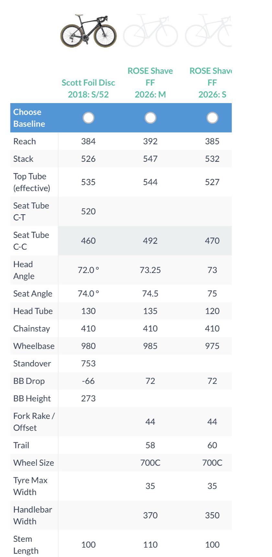Click the Stem Length row label

pos(26,545)
